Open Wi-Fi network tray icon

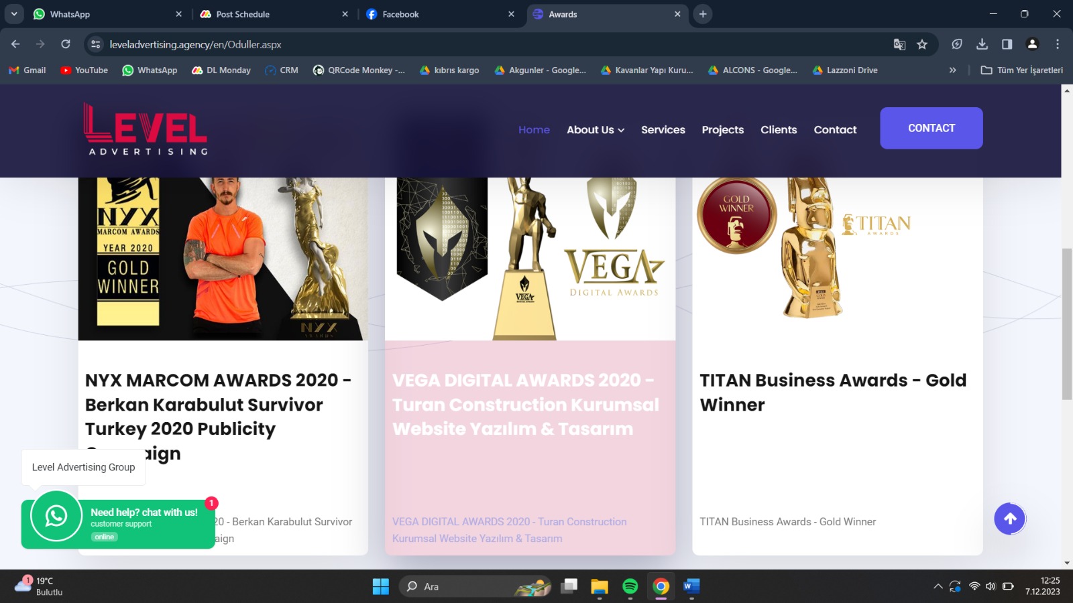(974, 587)
